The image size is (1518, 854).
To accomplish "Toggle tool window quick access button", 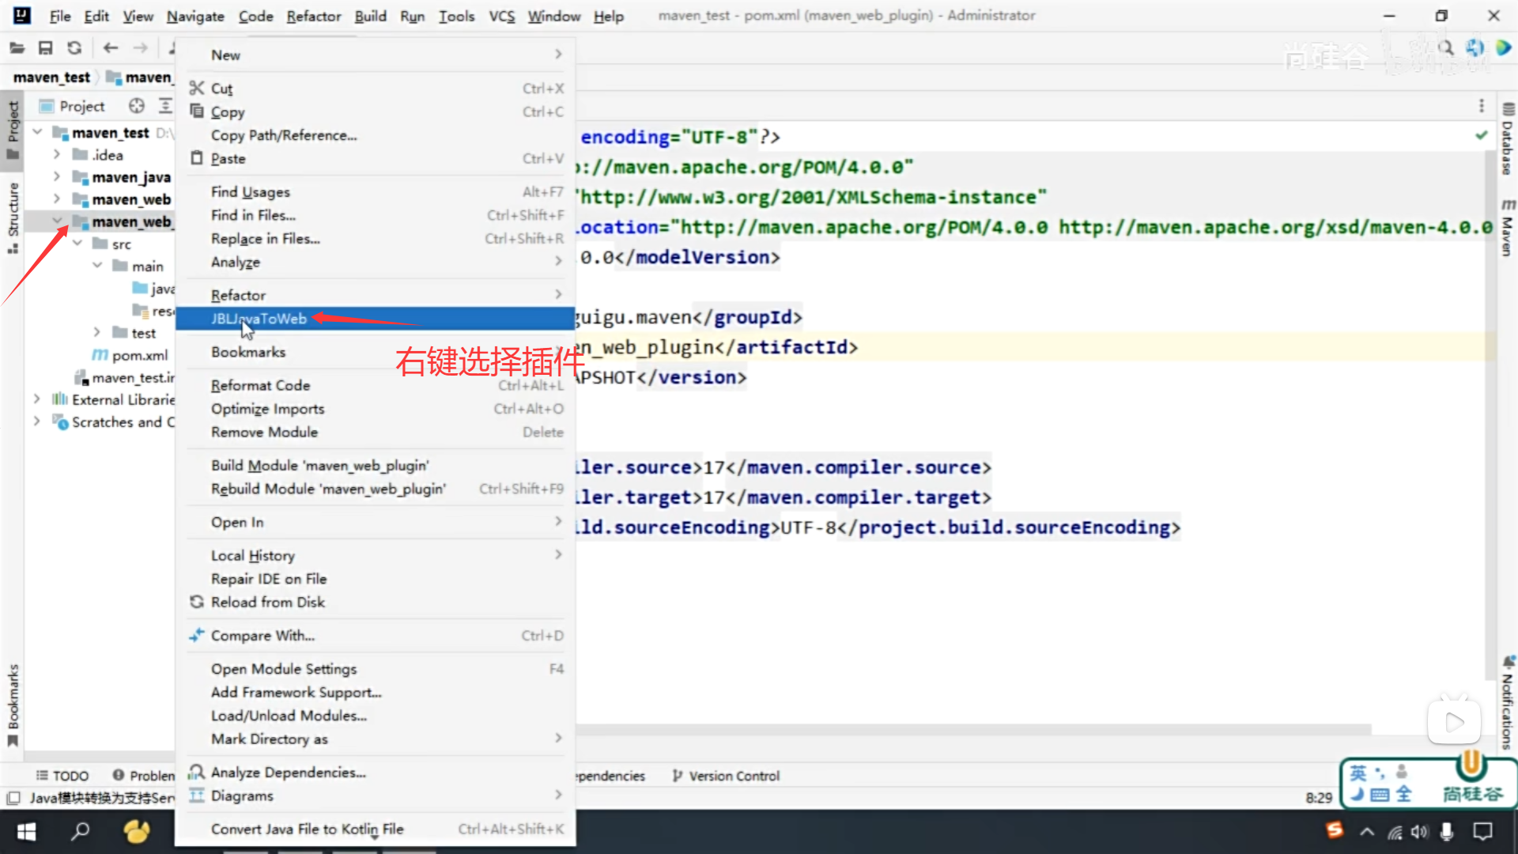I will pos(13,798).
